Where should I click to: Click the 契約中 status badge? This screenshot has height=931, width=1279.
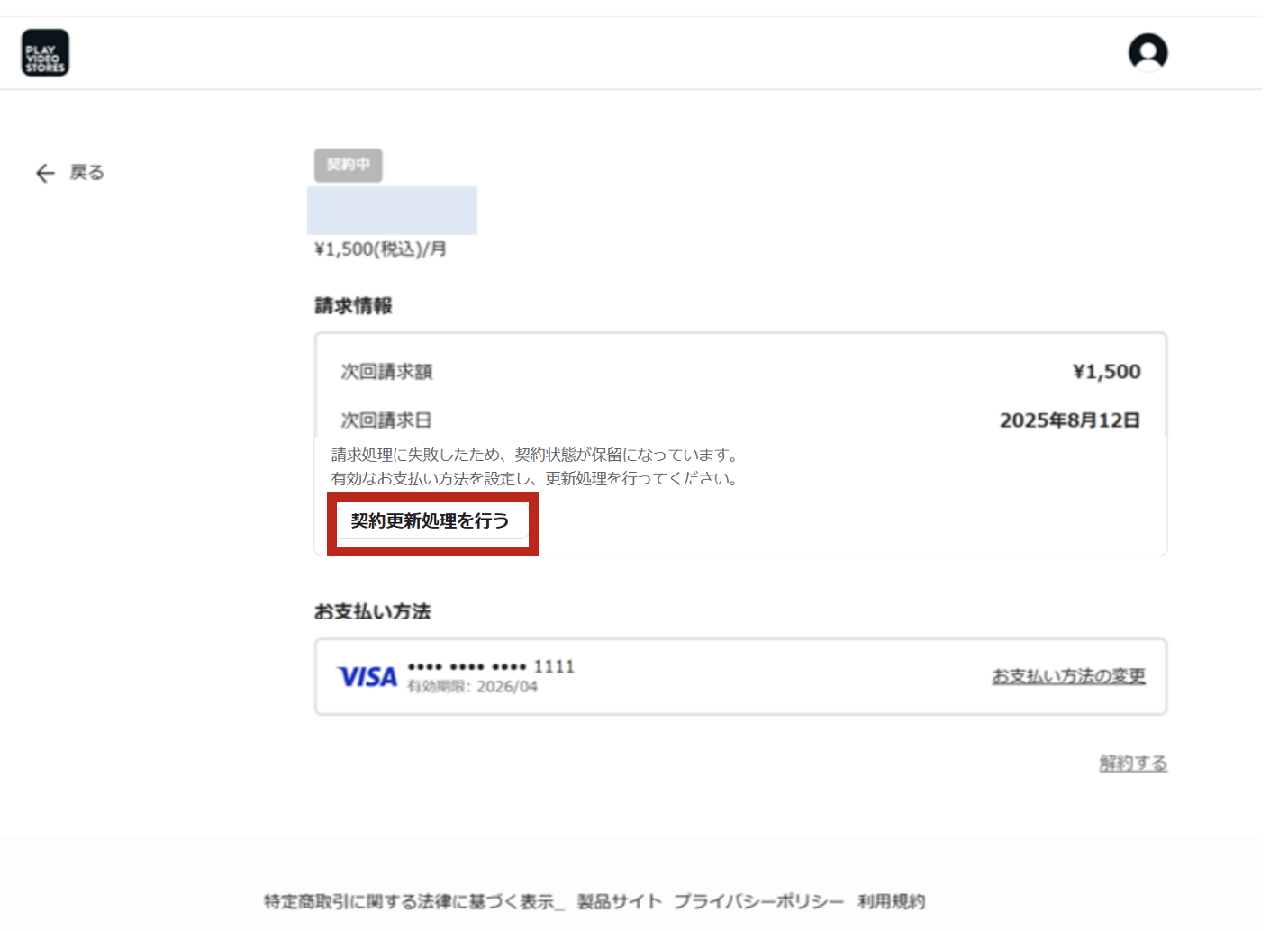coord(349,166)
